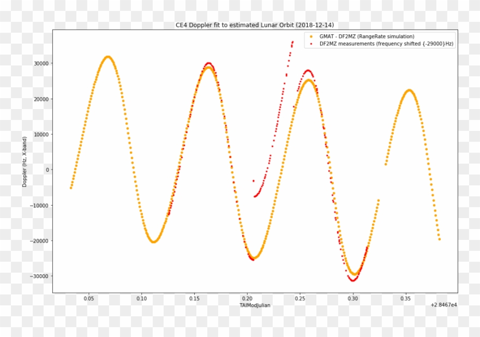This screenshot has height=337, width=480.
Task: Expand the legend box in the corner
Action: pyautogui.click(x=380, y=40)
